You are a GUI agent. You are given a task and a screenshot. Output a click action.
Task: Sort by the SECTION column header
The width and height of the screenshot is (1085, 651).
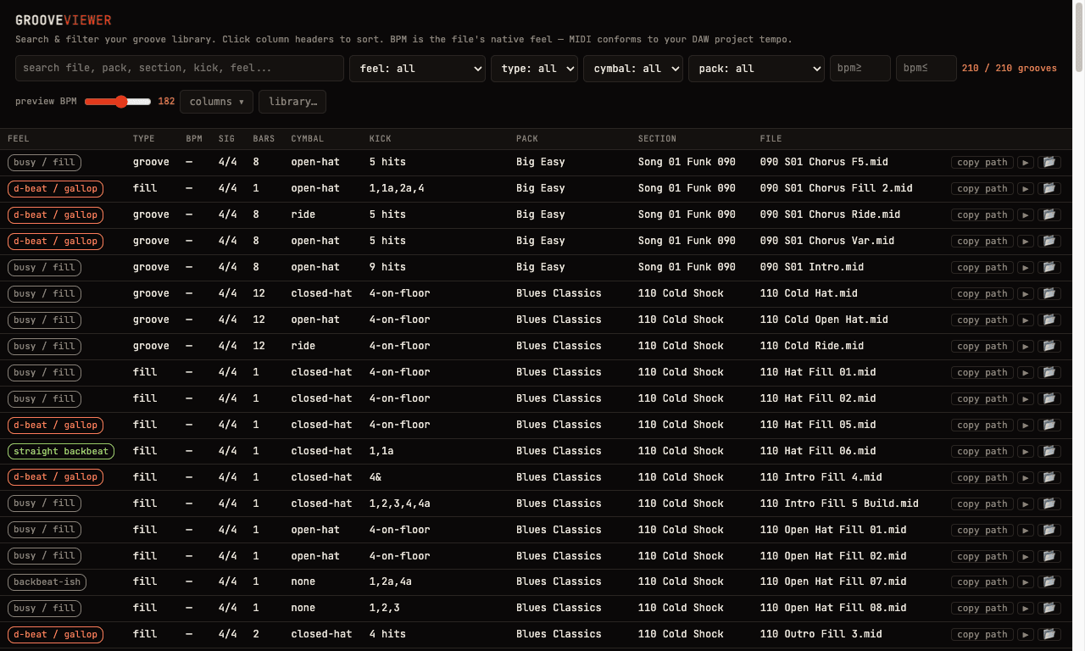click(x=658, y=139)
